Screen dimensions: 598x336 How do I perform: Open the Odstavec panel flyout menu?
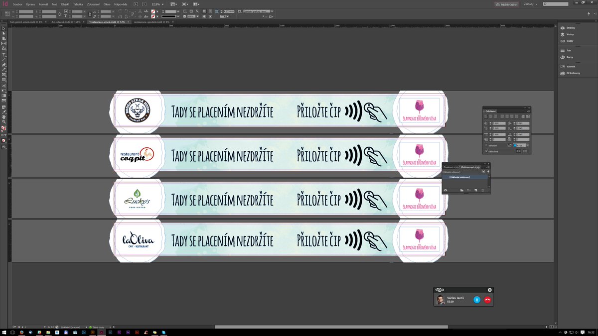click(x=529, y=111)
